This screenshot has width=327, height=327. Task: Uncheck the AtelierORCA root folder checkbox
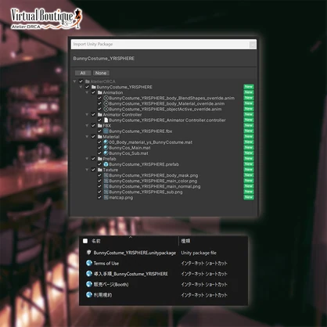point(81,81)
